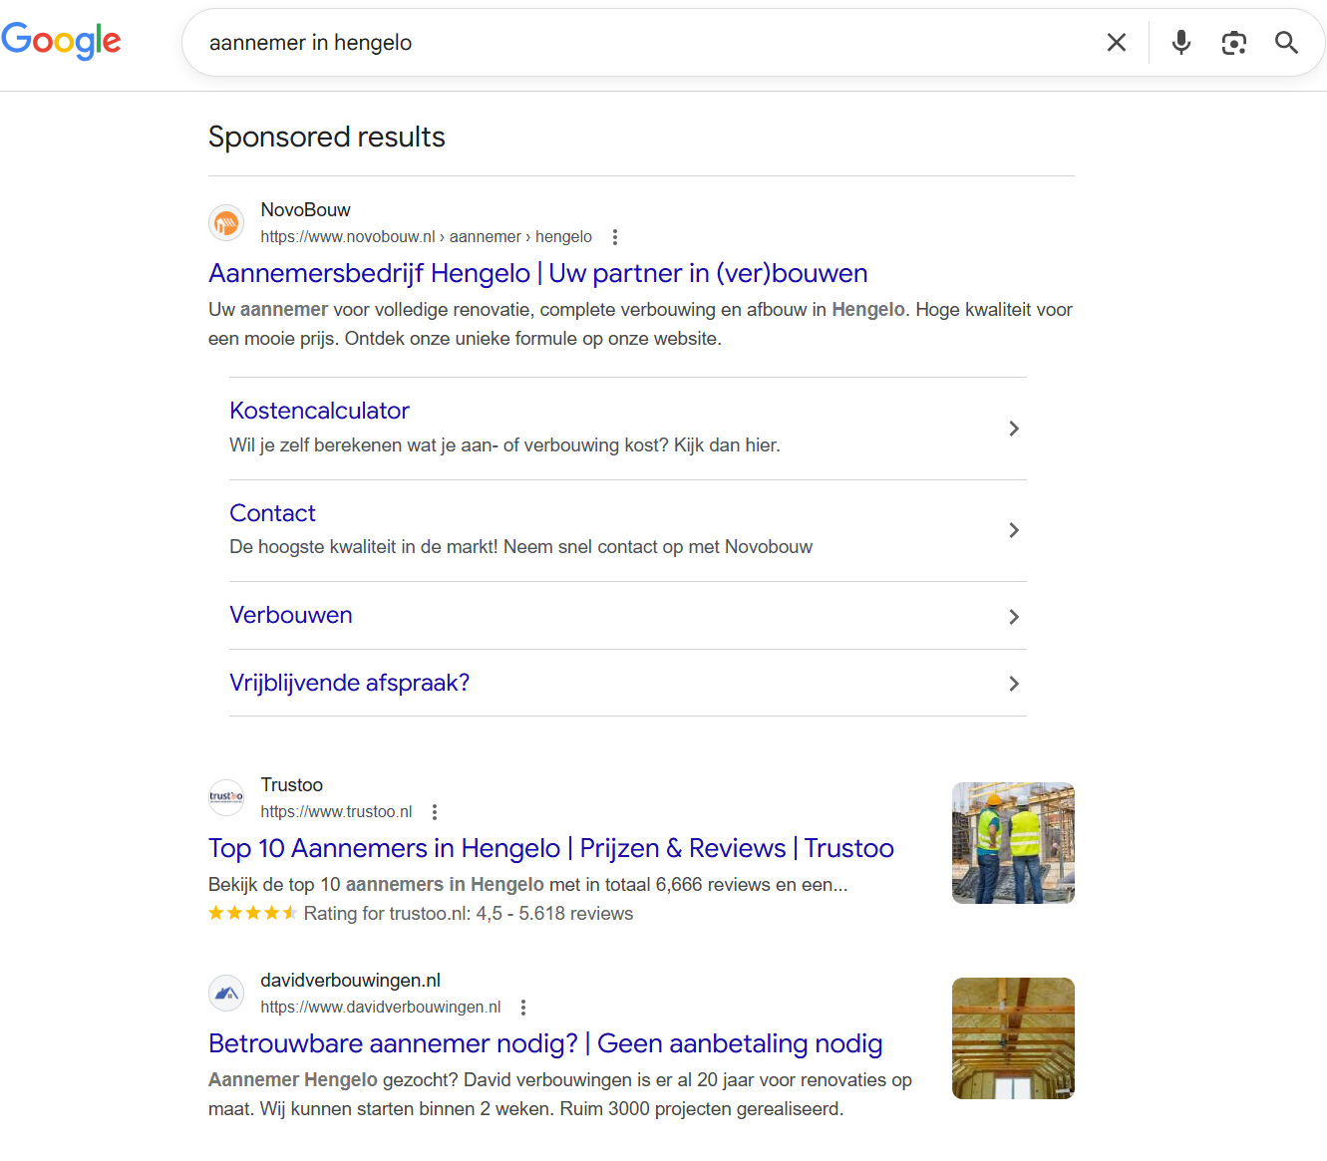
Task: Open the three-dot menu next to the trustoo.nl URL
Action: pos(435,812)
